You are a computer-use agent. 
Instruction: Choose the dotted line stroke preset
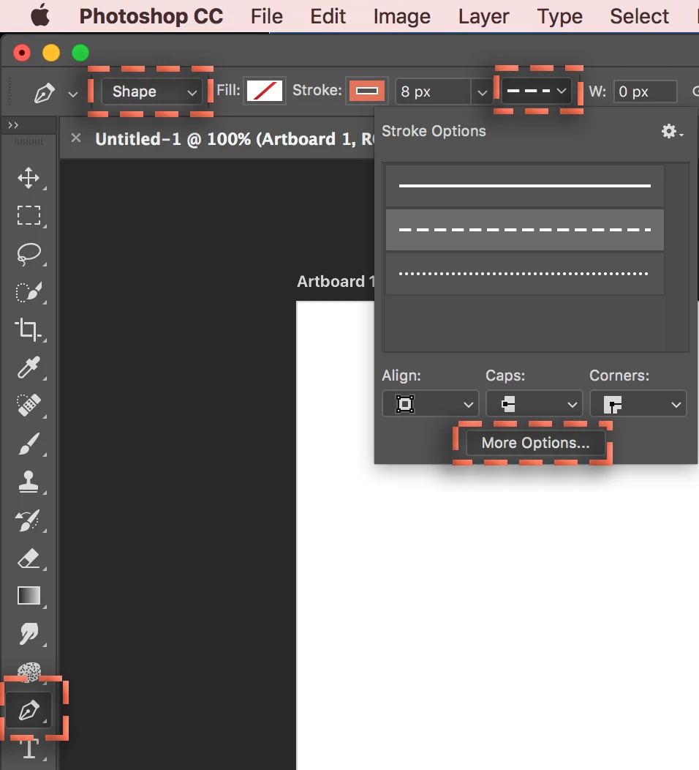[x=525, y=274]
